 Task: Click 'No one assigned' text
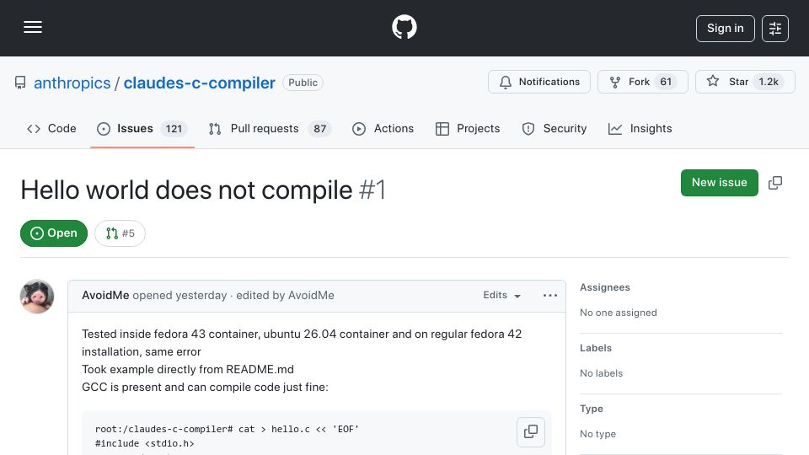[x=618, y=313]
